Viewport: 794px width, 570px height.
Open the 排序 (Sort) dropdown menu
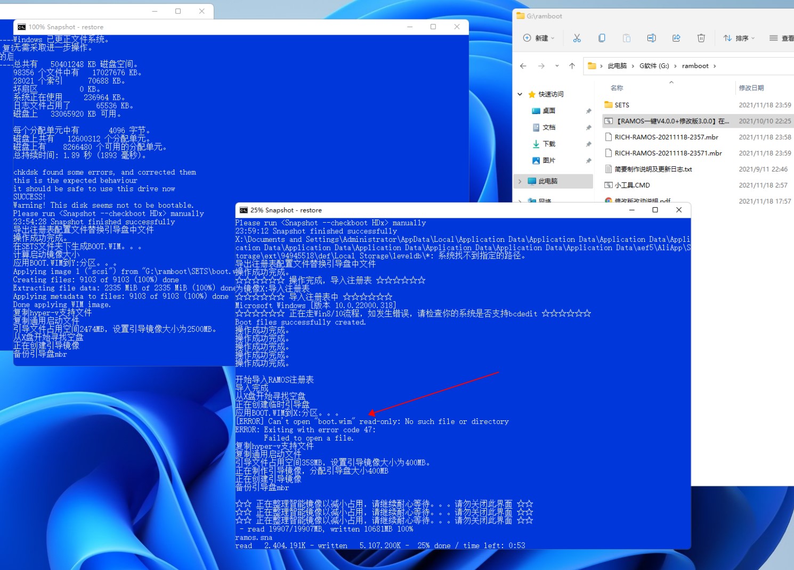click(739, 38)
